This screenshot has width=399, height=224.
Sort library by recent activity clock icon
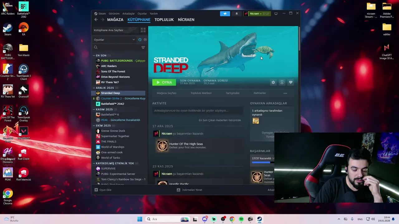[x=140, y=40]
